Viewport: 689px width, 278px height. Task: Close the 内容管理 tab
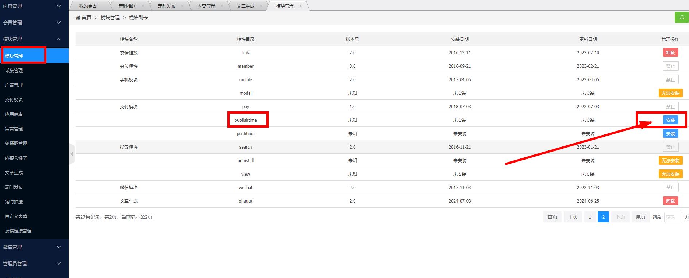[x=222, y=6]
